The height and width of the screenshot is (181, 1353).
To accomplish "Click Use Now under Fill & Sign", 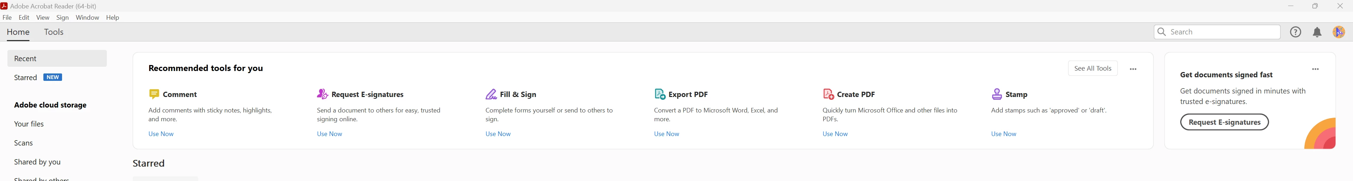I will tap(498, 134).
